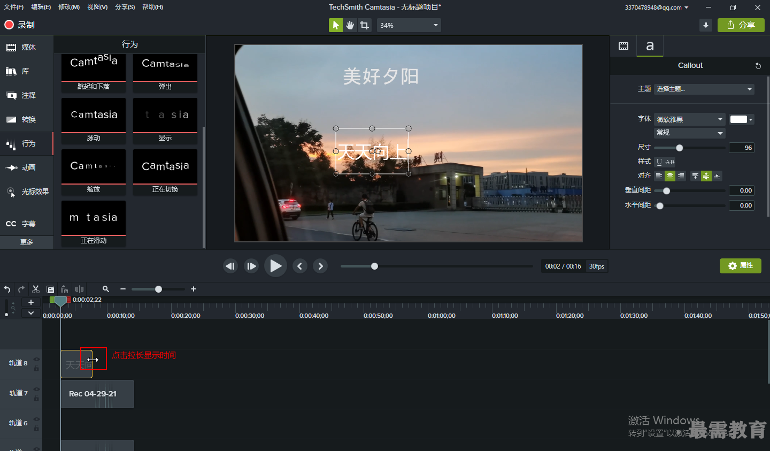This screenshot has height=451, width=770.
Task: Open the 文件(F) menu
Action: (14, 7)
